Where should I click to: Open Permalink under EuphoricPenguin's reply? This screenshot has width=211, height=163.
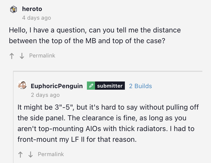(x=51, y=154)
